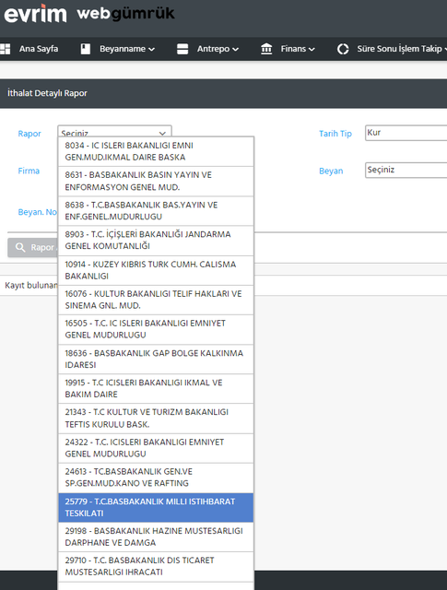Viewport: 447px width, 590px height.
Task: Select 25779 T.C.BASBAKANLIK MILLI ISTIHBARAT TESKILATI option
Action: [156, 507]
